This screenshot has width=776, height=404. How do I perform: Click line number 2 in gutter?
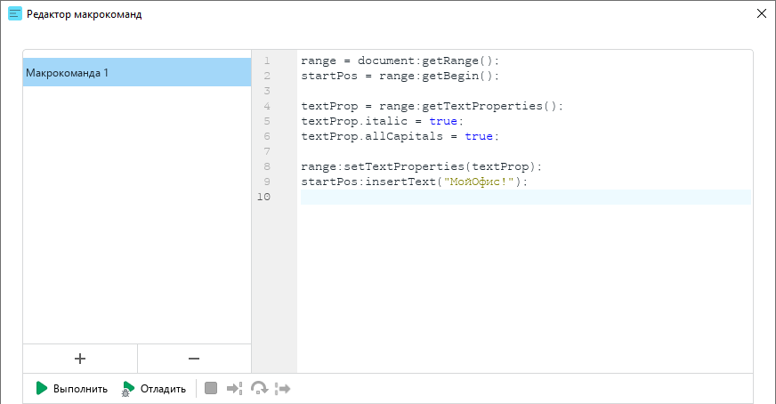click(x=267, y=76)
